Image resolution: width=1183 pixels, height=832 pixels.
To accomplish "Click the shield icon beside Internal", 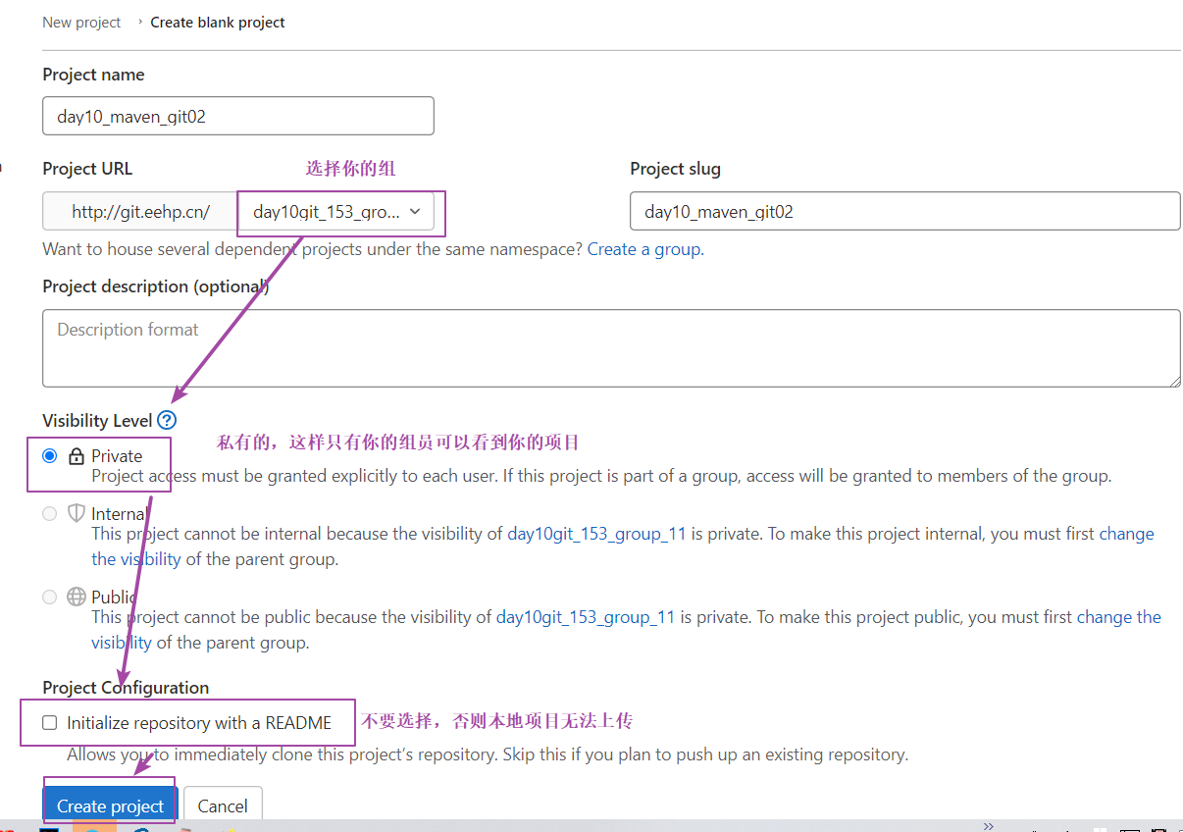I will pos(77,513).
